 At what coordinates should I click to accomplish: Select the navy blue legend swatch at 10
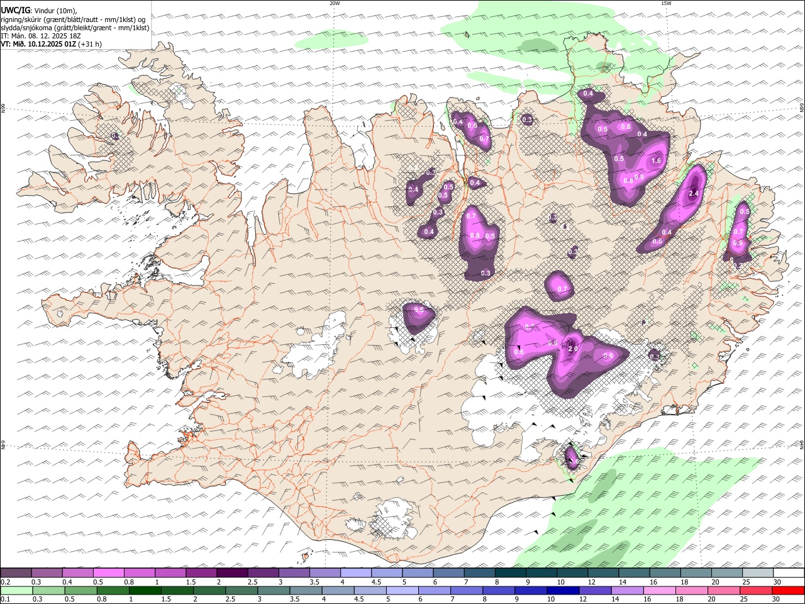(x=562, y=591)
